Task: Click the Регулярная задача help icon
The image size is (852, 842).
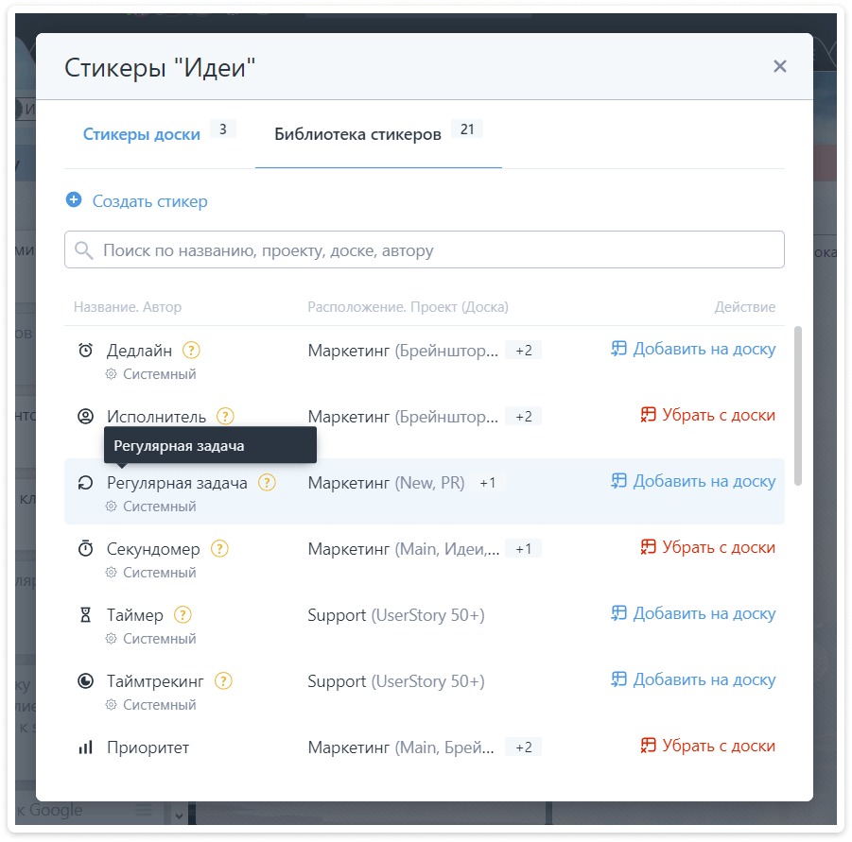Action: point(267,482)
